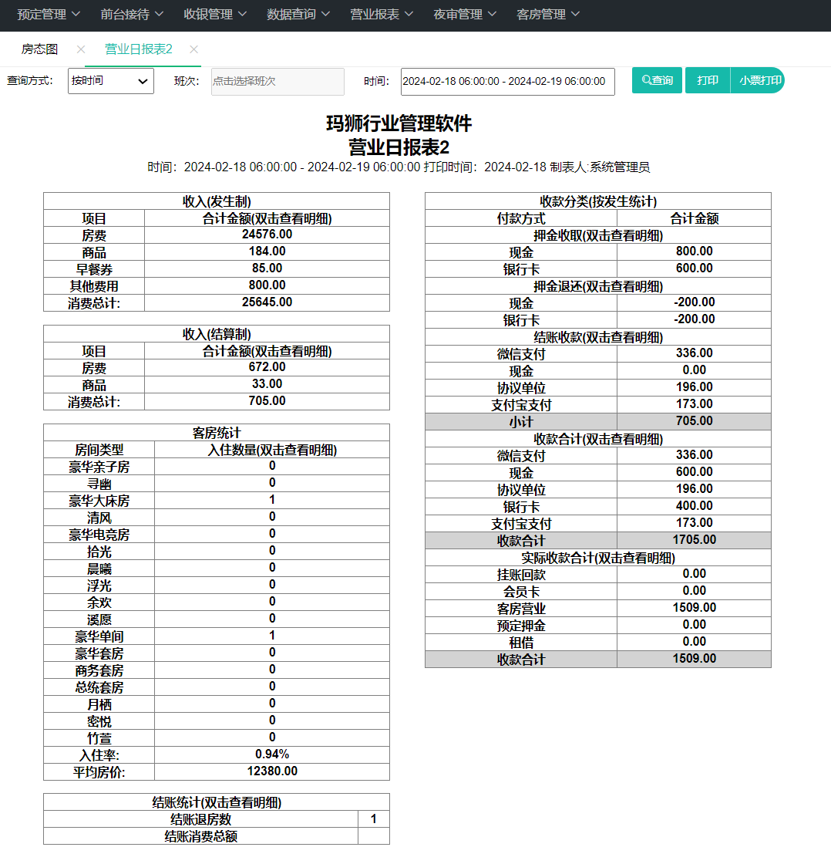The image size is (831, 864).
Task: Click the 班次 shift selection field
Action: (278, 82)
